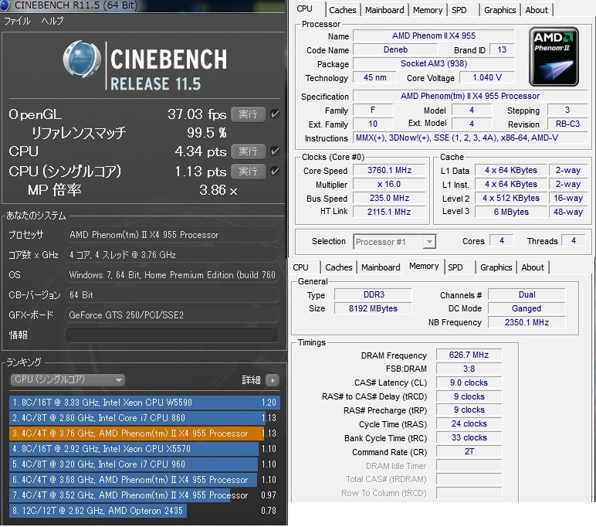Switch to Memory tab in upper CPU-Z window
This screenshot has height=527, width=596.
coord(428,10)
